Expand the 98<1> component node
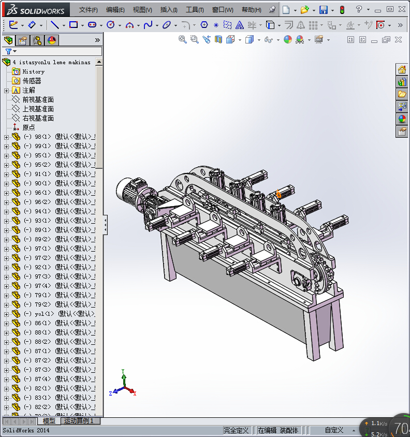This screenshot has width=410, height=437. point(6,137)
